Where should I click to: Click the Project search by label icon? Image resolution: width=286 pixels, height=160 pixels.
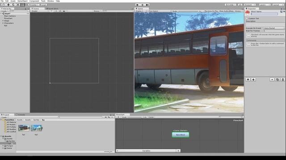(x=109, y=117)
